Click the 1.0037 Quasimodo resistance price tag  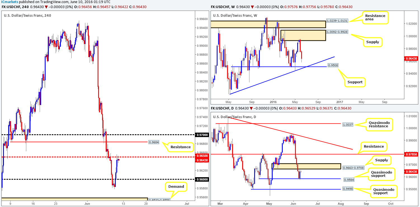pyautogui.click(x=348, y=125)
